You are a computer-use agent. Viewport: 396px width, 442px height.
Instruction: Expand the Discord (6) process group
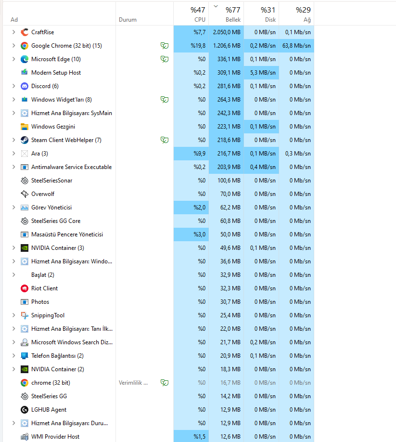13,86
